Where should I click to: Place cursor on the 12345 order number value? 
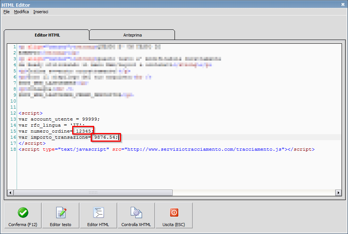click(x=84, y=131)
